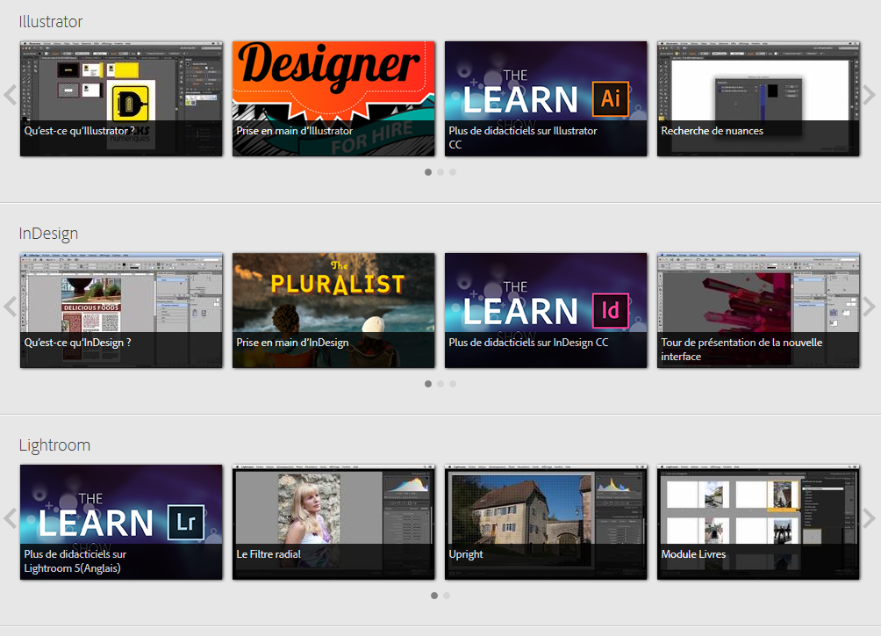Select third page dot of InDesign carousel
The height and width of the screenshot is (636, 881).
[x=453, y=384]
